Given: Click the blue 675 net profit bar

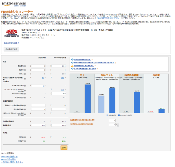Looking at the screenshot, I should click(161, 111).
